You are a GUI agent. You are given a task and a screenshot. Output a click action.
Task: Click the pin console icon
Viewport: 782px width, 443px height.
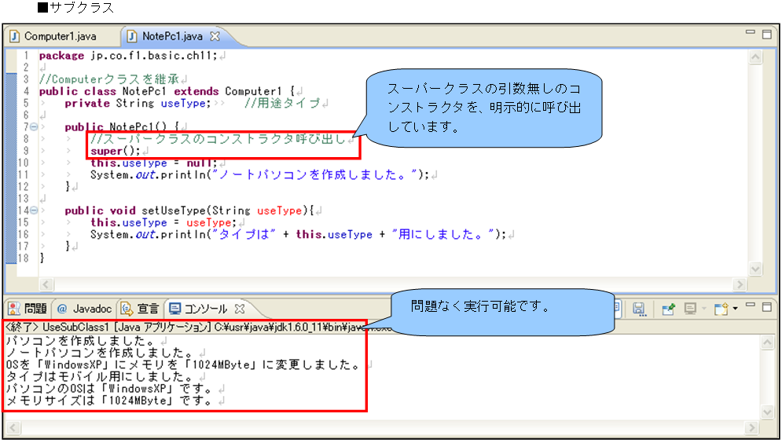click(x=669, y=309)
